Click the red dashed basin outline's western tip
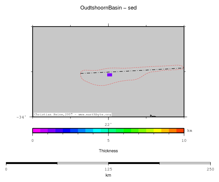Screen dimensions: 219x182 pyautogui.click(x=81, y=74)
